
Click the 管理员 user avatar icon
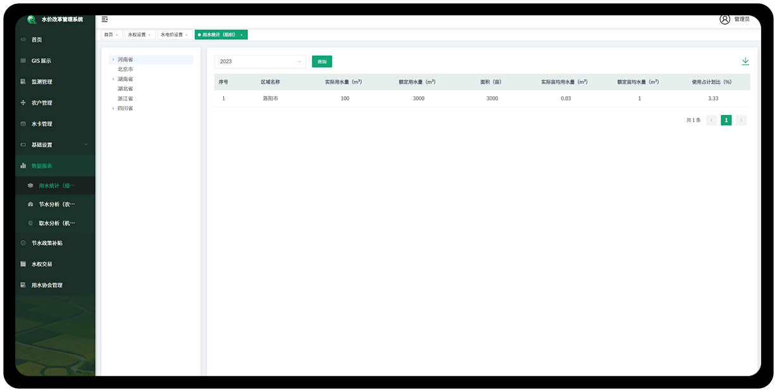(724, 19)
